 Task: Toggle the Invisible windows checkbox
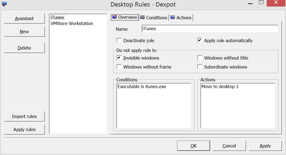click(119, 58)
